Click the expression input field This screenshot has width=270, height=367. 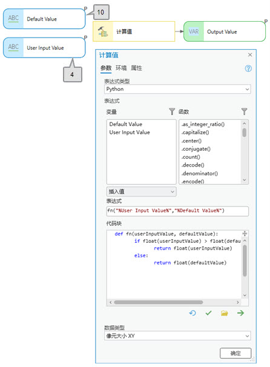(x=177, y=211)
